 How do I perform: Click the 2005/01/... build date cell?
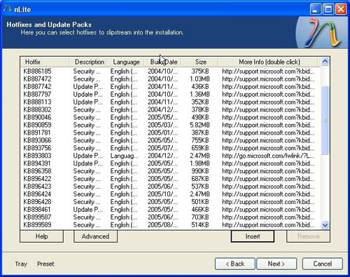[x=162, y=133]
